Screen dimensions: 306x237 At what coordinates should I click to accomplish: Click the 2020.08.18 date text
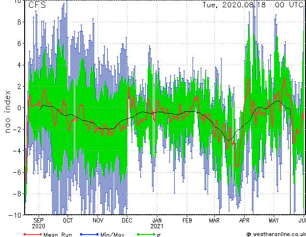[x=244, y=5]
